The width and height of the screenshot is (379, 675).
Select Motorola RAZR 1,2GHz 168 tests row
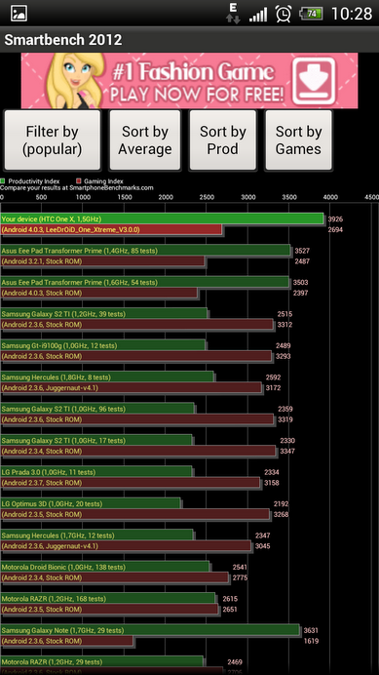click(x=108, y=598)
